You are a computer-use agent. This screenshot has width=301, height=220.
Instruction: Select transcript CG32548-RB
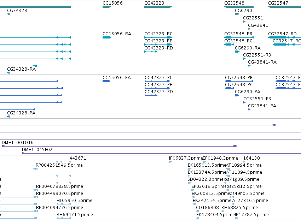click(238, 34)
